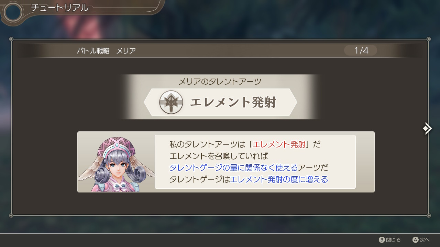Click the エレメント発射 title banner
The width and height of the screenshot is (440, 247).
pos(220,102)
